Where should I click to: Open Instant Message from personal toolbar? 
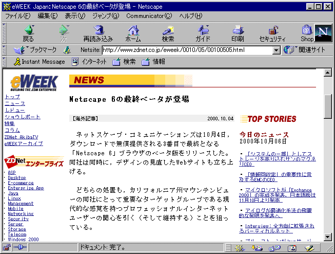pyautogui.click(x=39, y=62)
